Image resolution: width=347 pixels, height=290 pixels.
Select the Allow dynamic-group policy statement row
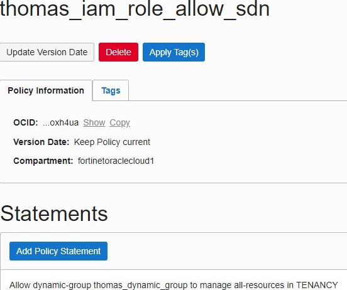pyautogui.click(x=173, y=285)
